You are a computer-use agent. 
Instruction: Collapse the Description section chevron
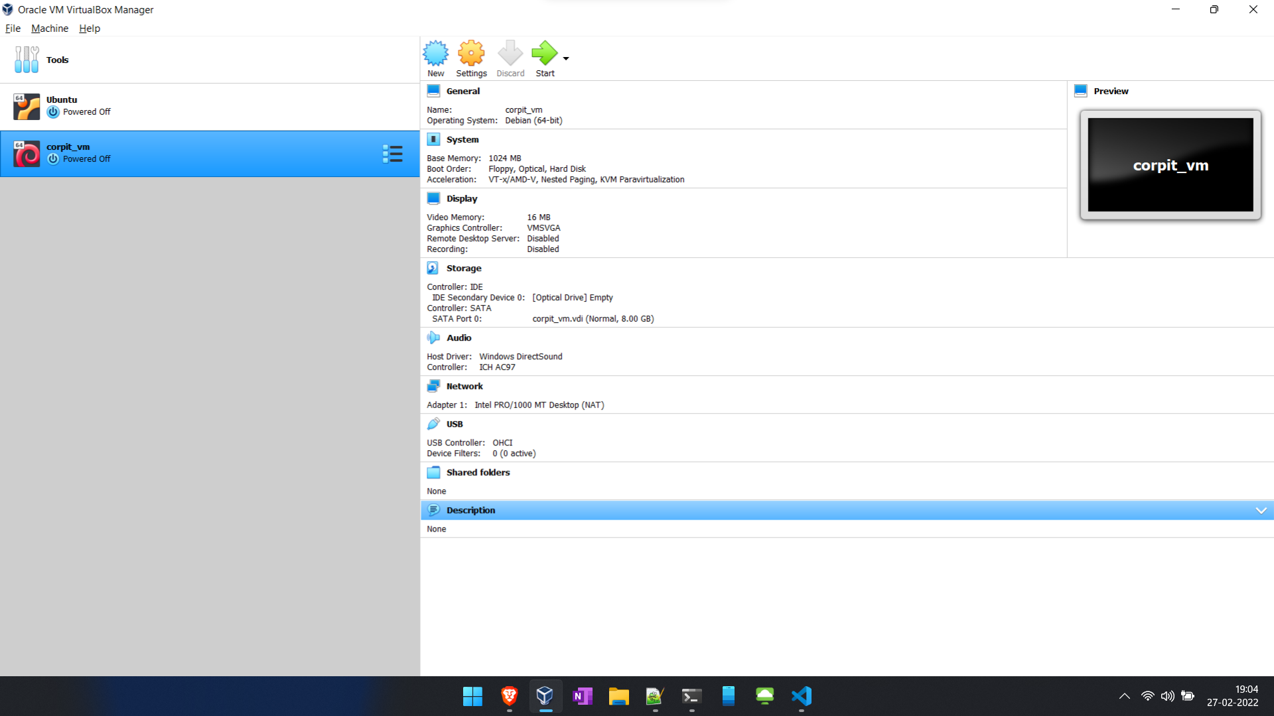(x=1261, y=510)
